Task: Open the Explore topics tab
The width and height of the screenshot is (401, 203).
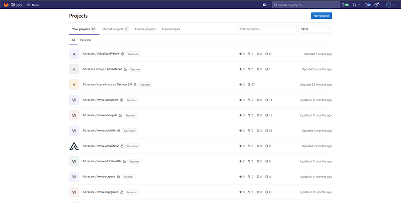Action: (171, 29)
